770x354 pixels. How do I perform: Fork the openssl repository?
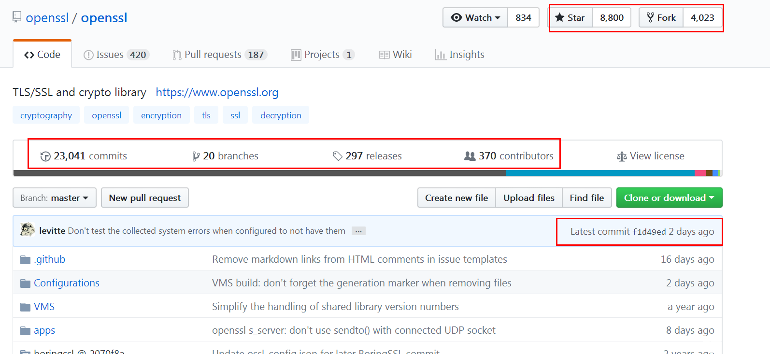[661, 18]
